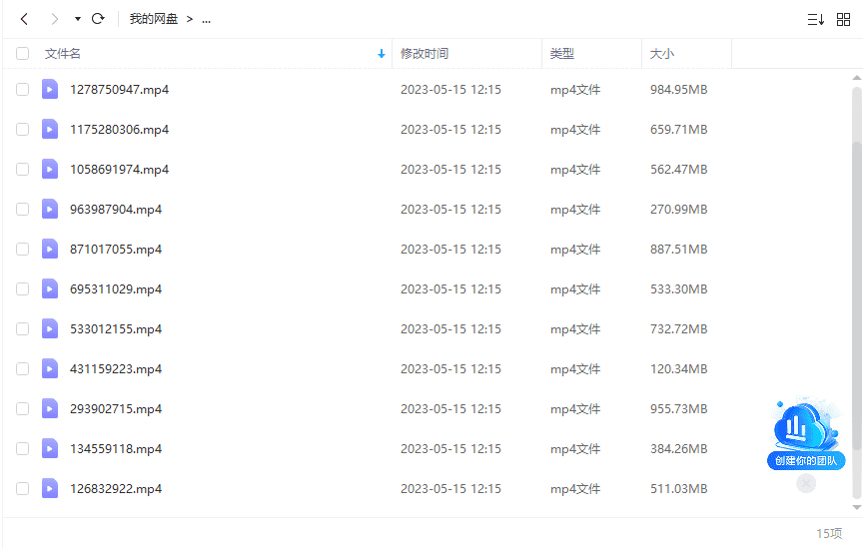Sort files by 修改时间 column
This screenshot has height=549, width=863.
pos(425,54)
